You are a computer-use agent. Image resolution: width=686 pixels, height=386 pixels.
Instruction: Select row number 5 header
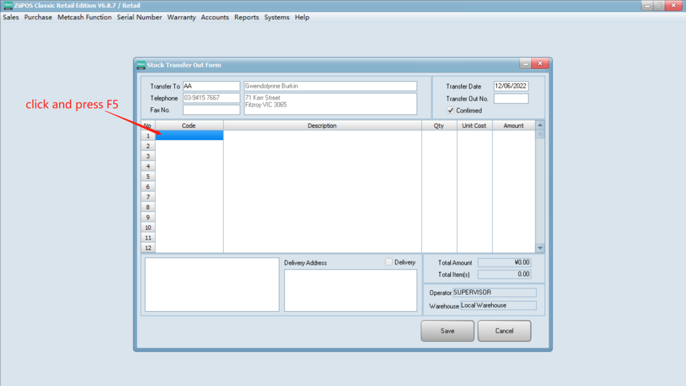pos(148,176)
